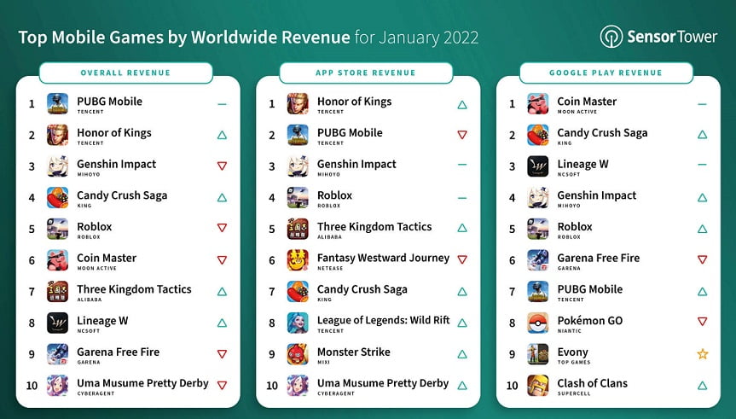The width and height of the screenshot is (736, 419).
Task: Click the Monster Strike game icon
Action: (298, 354)
